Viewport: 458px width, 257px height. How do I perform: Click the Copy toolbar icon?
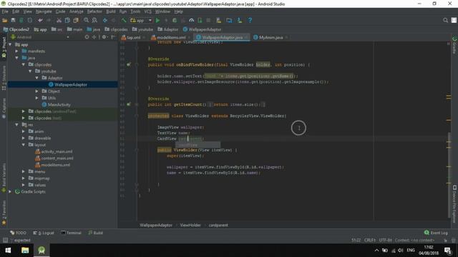(x=67, y=21)
